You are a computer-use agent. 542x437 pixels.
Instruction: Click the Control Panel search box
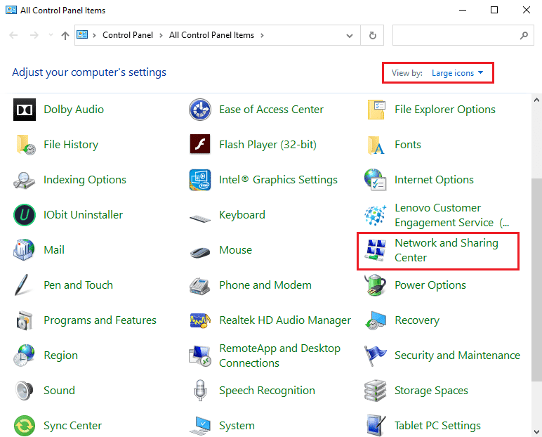tap(455, 35)
